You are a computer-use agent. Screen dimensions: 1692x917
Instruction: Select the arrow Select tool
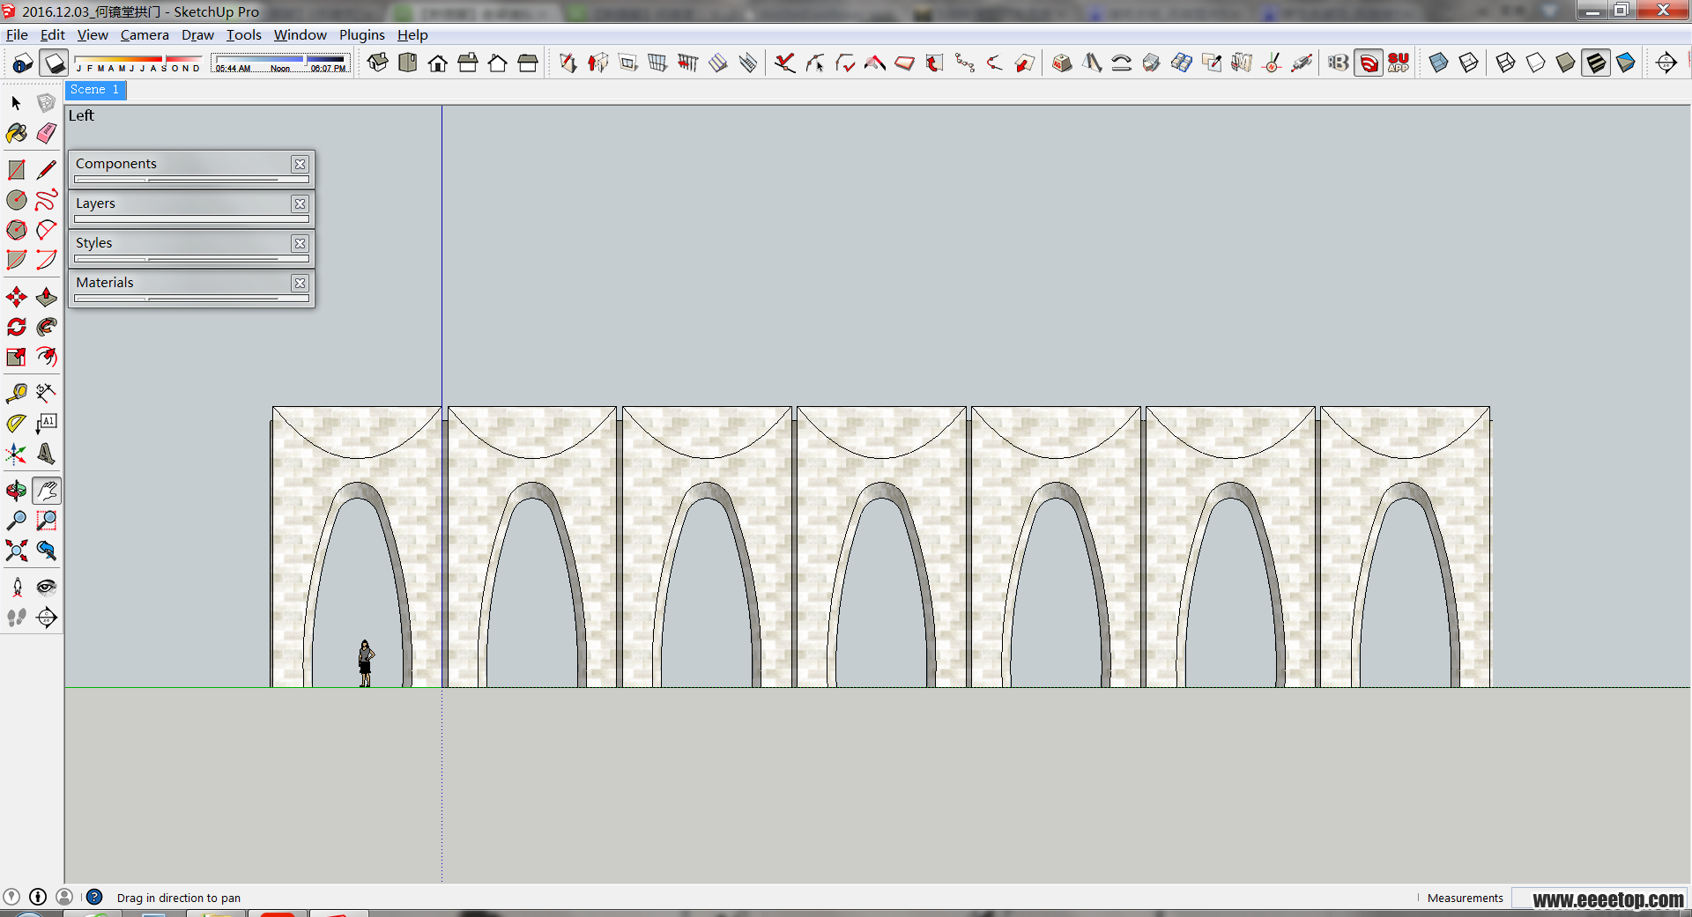(x=16, y=103)
